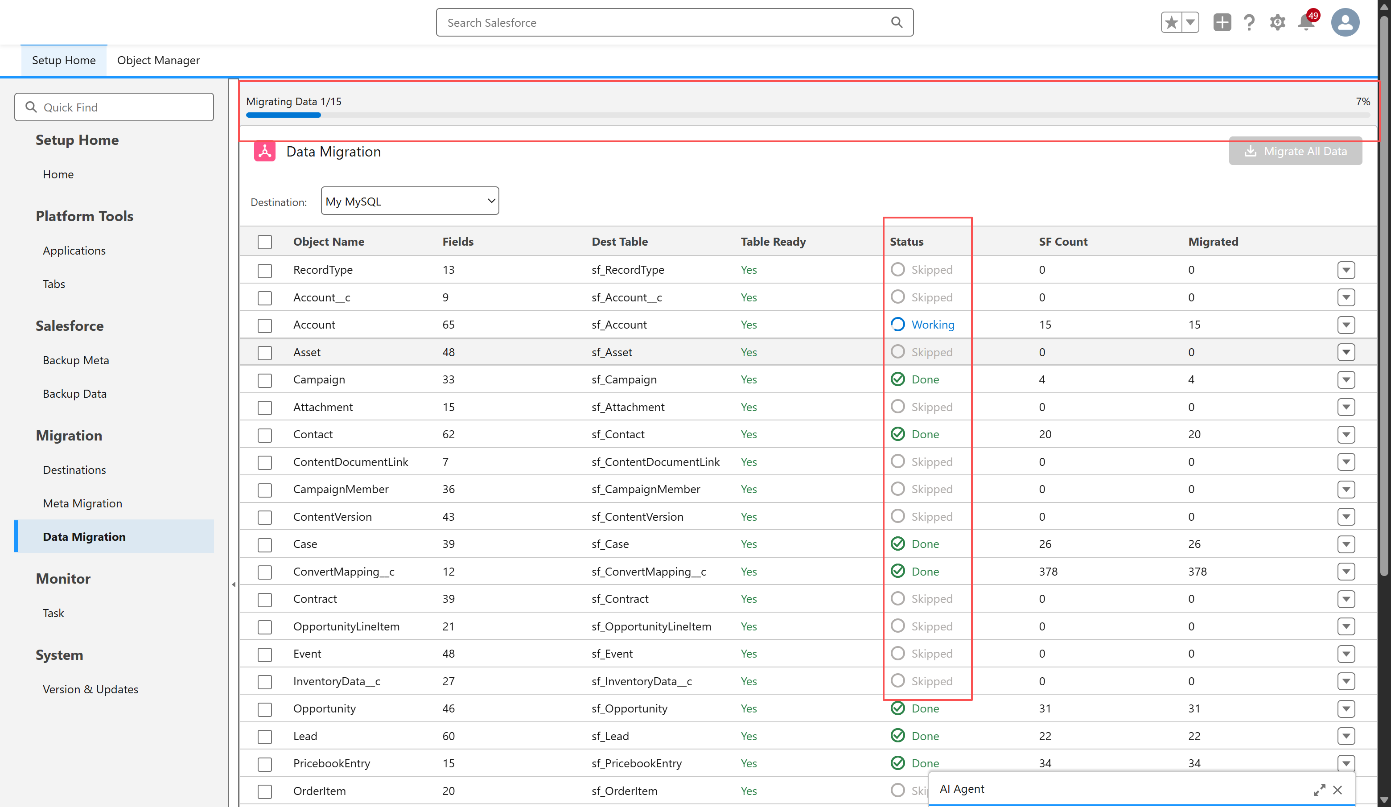Open row actions menu for Event
Image resolution: width=1391 pixels, height=807 pixels.
1346,654
